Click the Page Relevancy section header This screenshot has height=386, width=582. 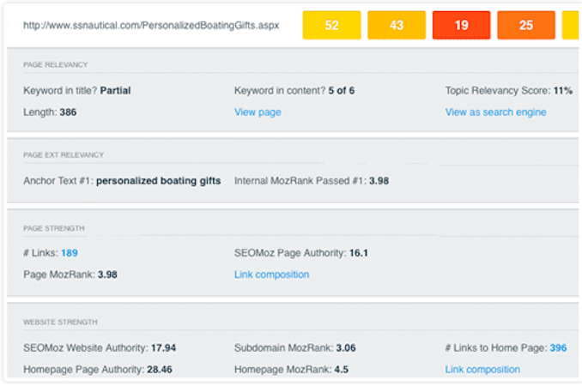56,64
